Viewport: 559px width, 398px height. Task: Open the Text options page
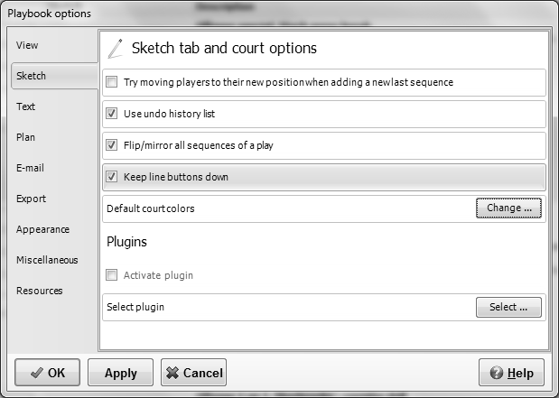(25, 106)
